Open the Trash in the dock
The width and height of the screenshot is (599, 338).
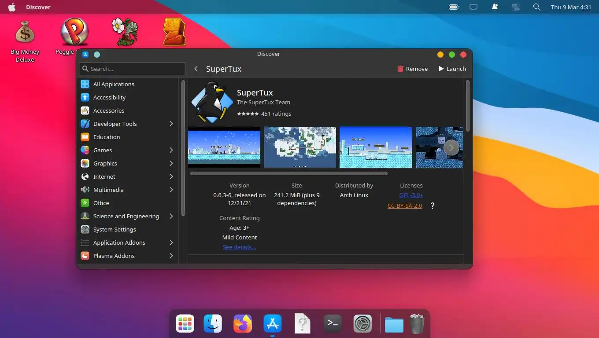417,324
